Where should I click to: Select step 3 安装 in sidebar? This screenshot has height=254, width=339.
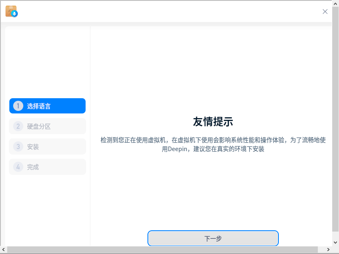[x=47, y=146]
